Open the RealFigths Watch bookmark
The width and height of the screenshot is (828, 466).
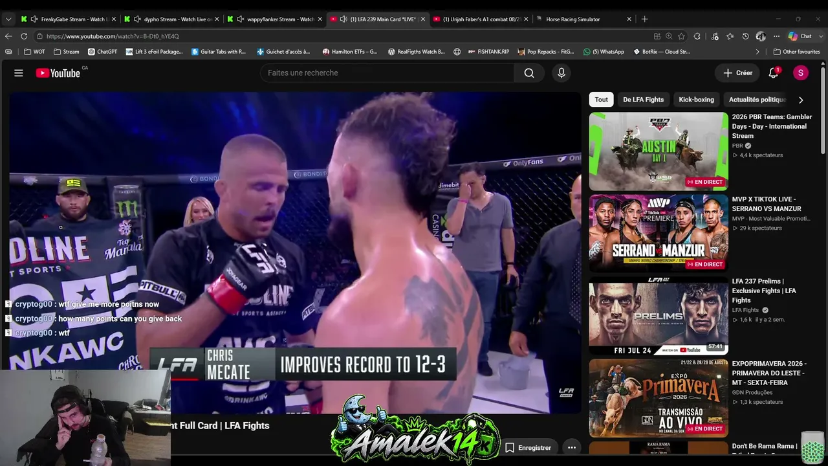[416, 52]
